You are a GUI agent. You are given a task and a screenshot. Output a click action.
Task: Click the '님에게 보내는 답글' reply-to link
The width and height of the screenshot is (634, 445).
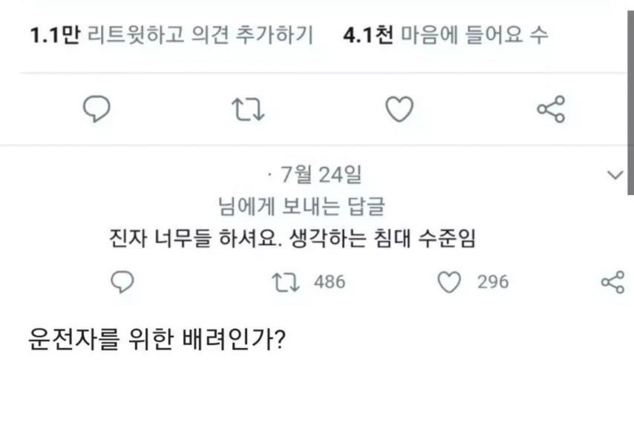[301, 205]
